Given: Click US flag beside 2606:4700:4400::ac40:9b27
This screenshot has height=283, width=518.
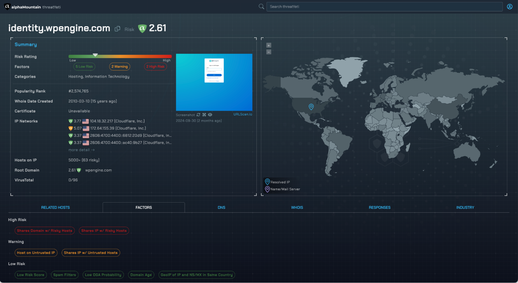Looking at the screenshot, I should click(86, 143).
